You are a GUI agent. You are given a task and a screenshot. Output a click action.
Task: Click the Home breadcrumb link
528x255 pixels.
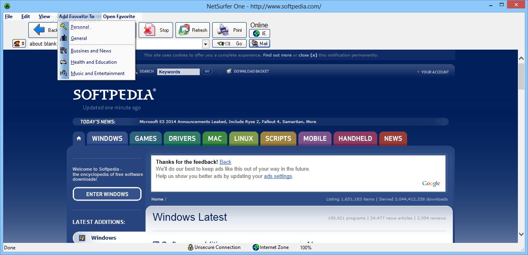157,199
